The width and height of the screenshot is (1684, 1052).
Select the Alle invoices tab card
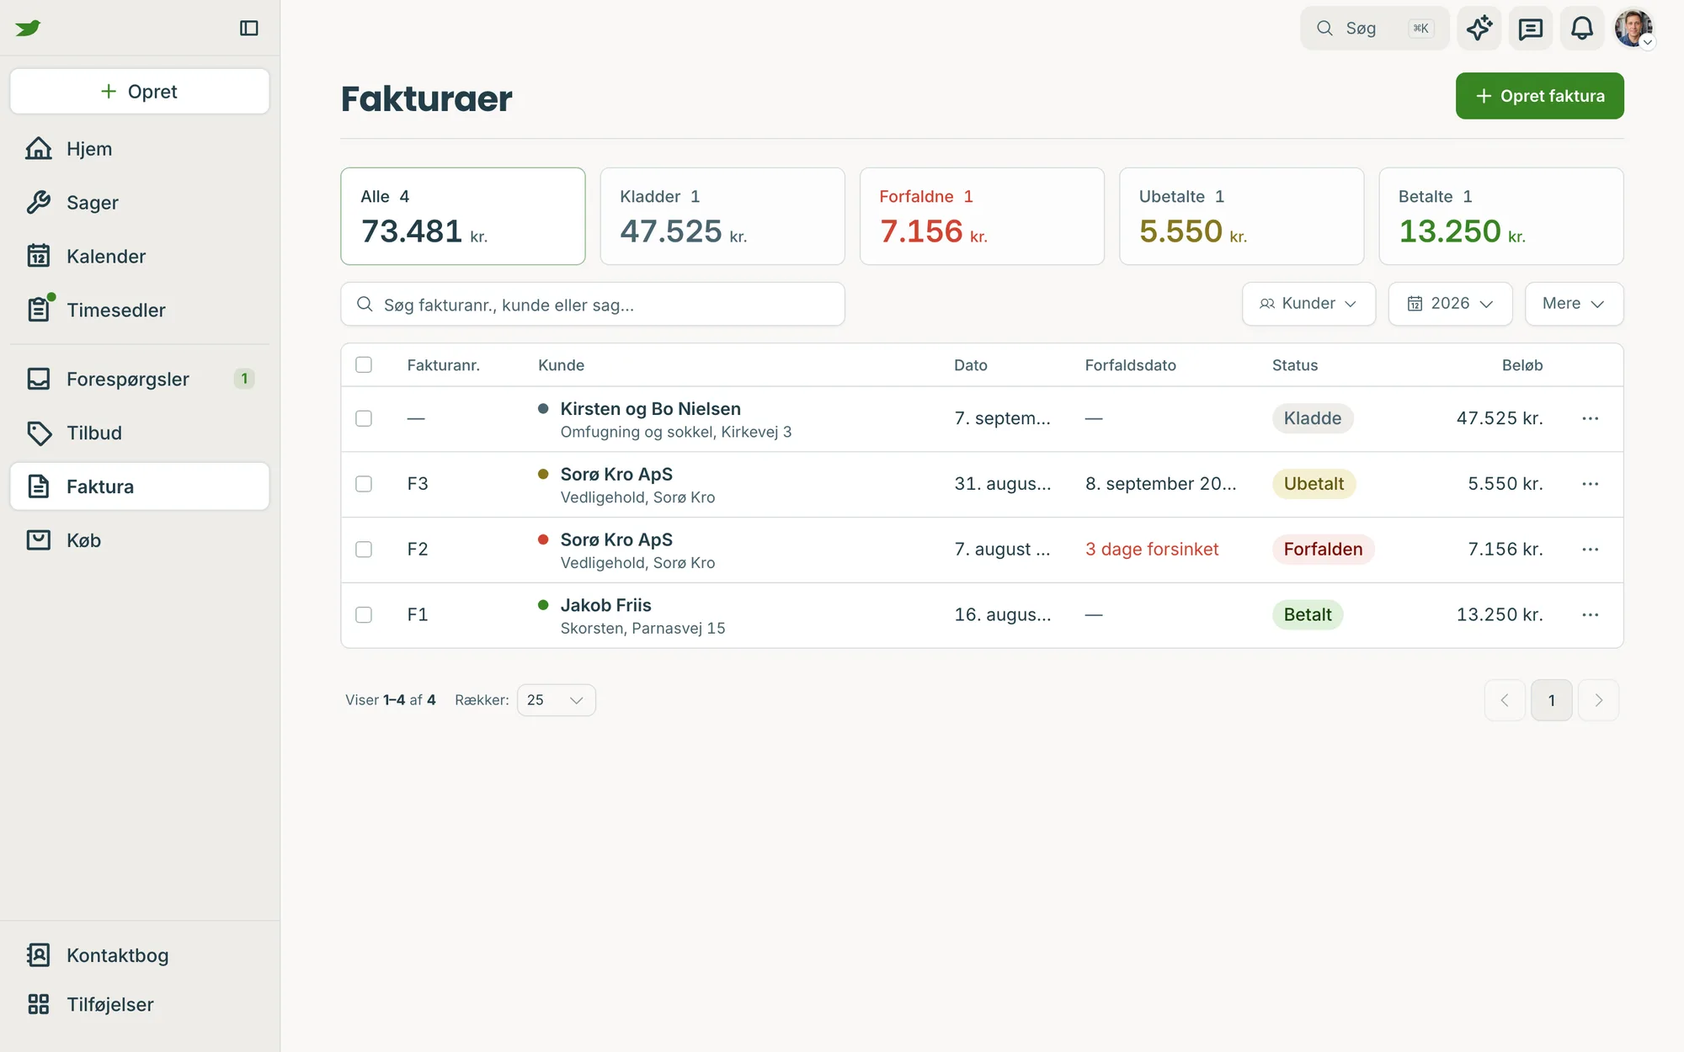pyautogui.click(x=463, y=216)
